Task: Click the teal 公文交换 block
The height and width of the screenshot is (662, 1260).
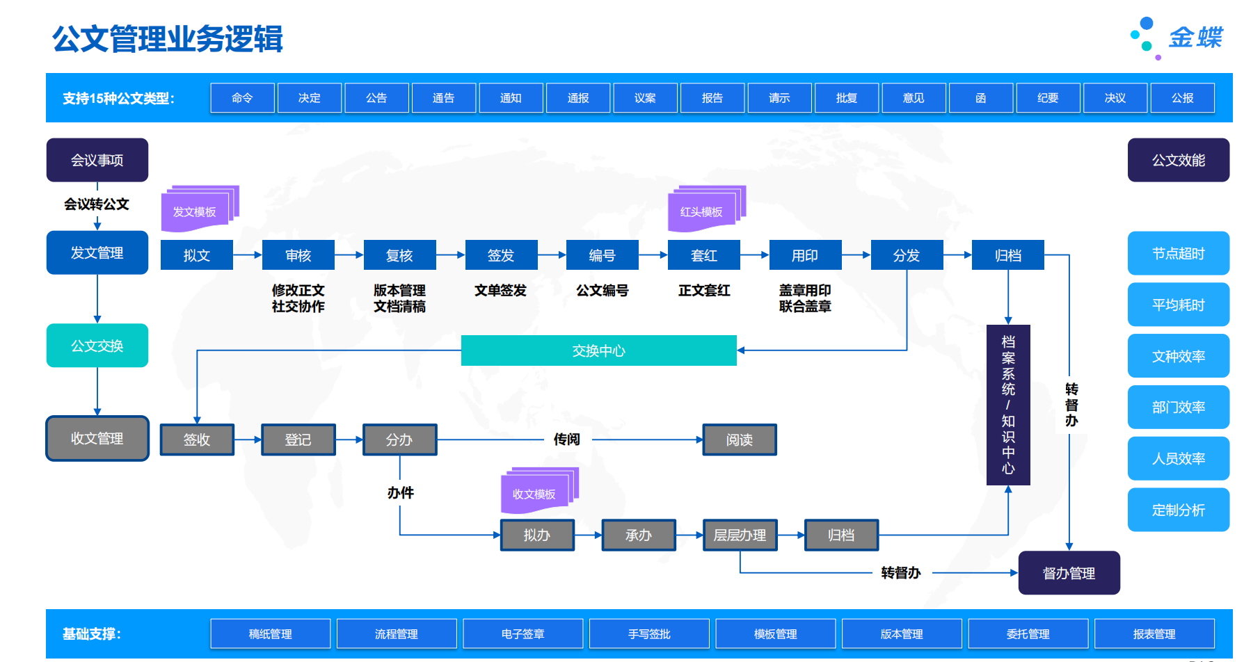Action: pyautogui.click(x=97, y=346)
